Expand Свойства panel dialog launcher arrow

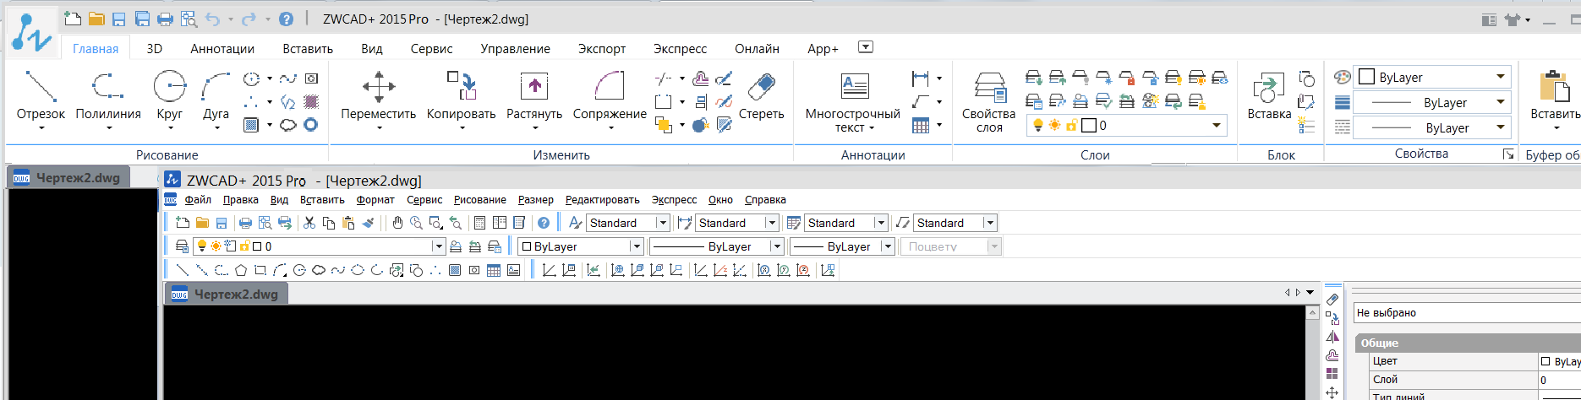point(1507,154)
